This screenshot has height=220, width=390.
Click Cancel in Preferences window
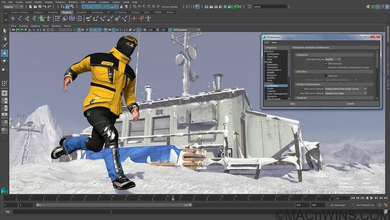coord(350,104)
